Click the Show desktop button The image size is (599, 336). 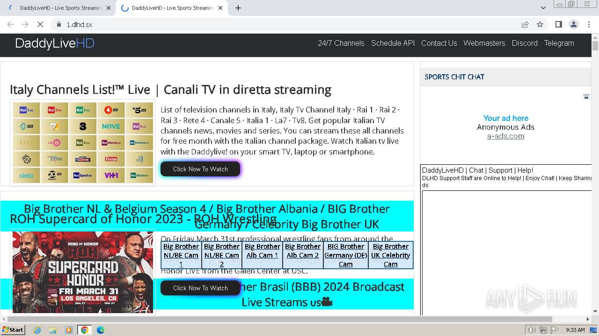(594, 330)
